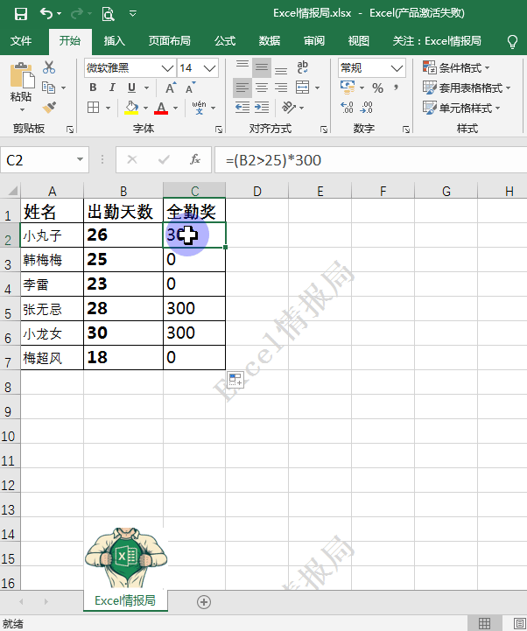Open the 公式 ribbon tab
The image size is (527, 631).
point(224,41)
